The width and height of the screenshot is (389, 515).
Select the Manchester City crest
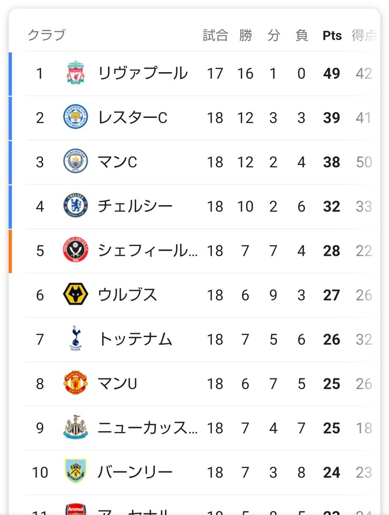click(x=75, y=161)
